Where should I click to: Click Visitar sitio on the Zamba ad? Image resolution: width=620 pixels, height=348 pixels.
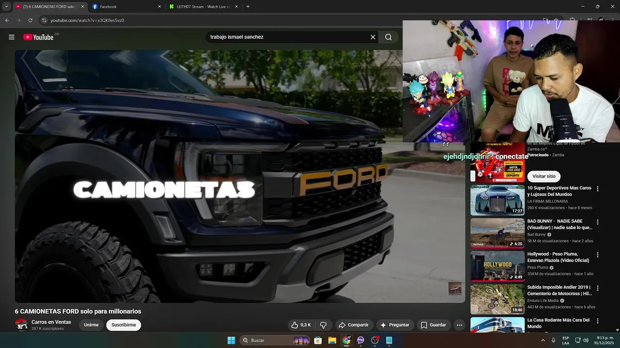pos(543,176)
